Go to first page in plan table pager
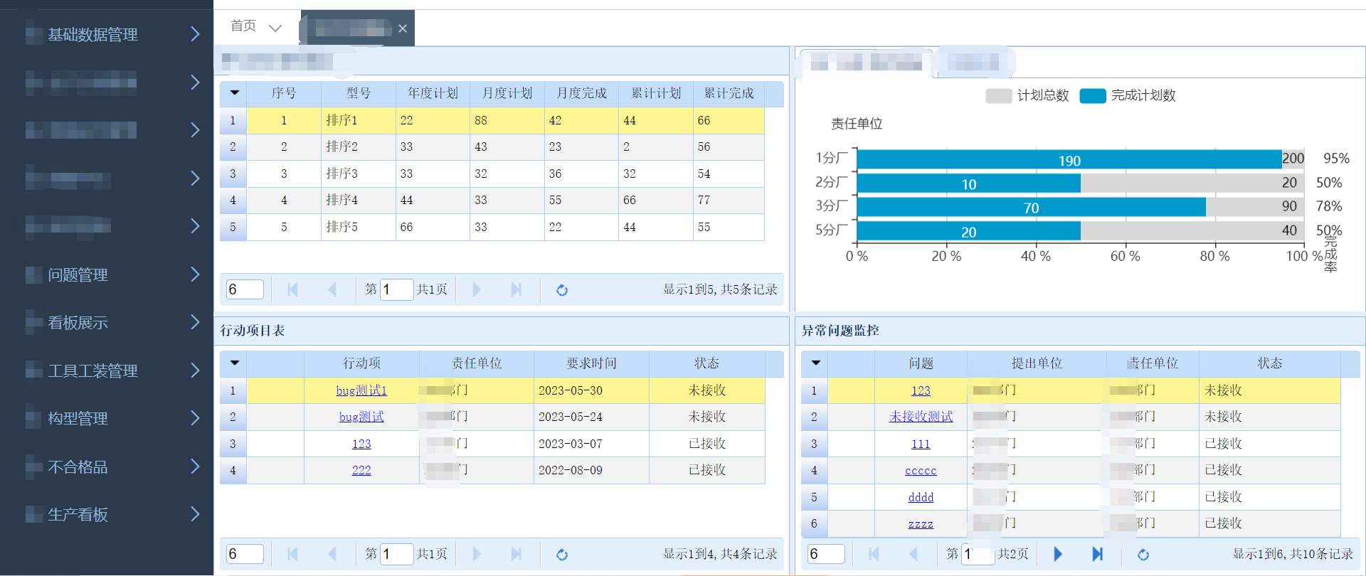1366x576 pixels. pyautogui.click(x=292, y=289)
